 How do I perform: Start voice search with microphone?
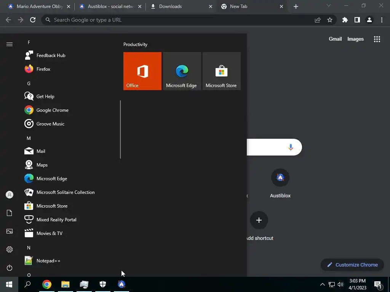point(291,147)
